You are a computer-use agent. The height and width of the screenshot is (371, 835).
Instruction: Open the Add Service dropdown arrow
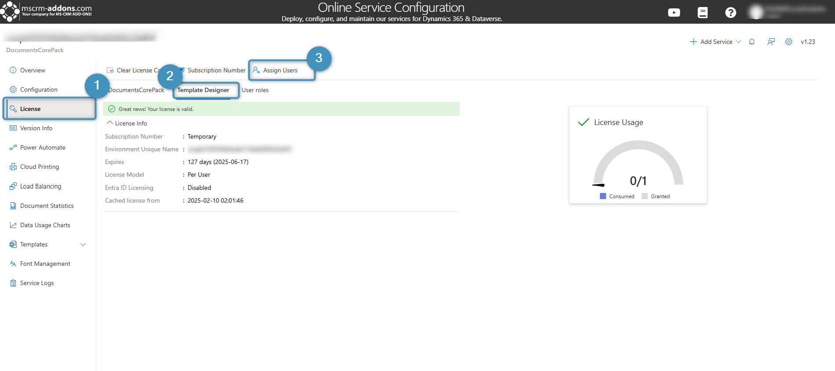(x=738, y=42)
